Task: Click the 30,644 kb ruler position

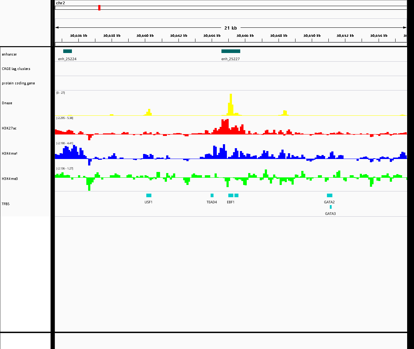Action: tap(212, 36)
